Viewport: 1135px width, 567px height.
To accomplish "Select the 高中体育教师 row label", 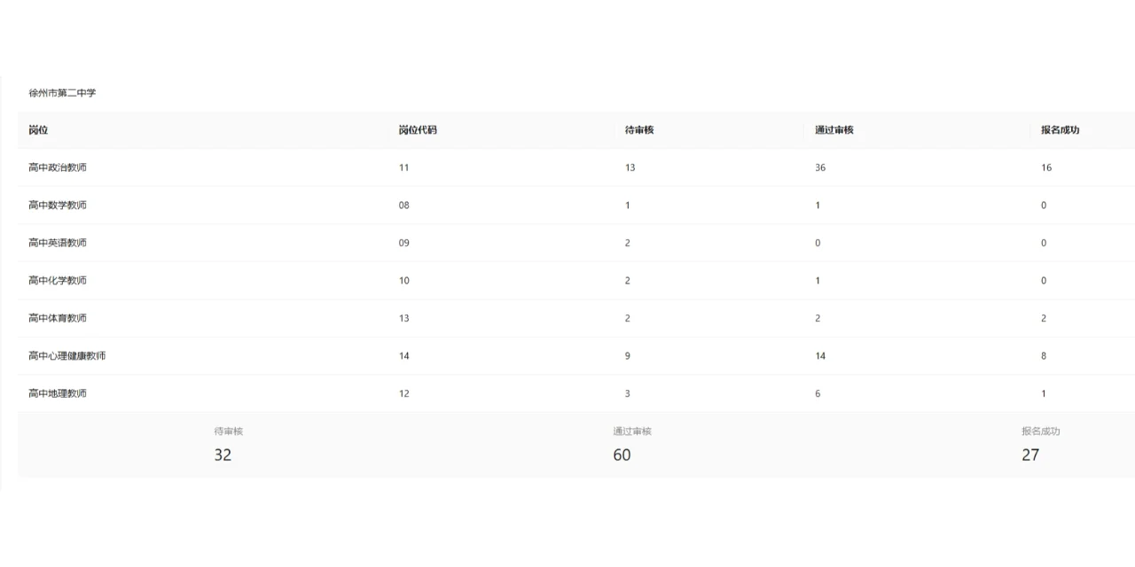I will tap(58, 318).
